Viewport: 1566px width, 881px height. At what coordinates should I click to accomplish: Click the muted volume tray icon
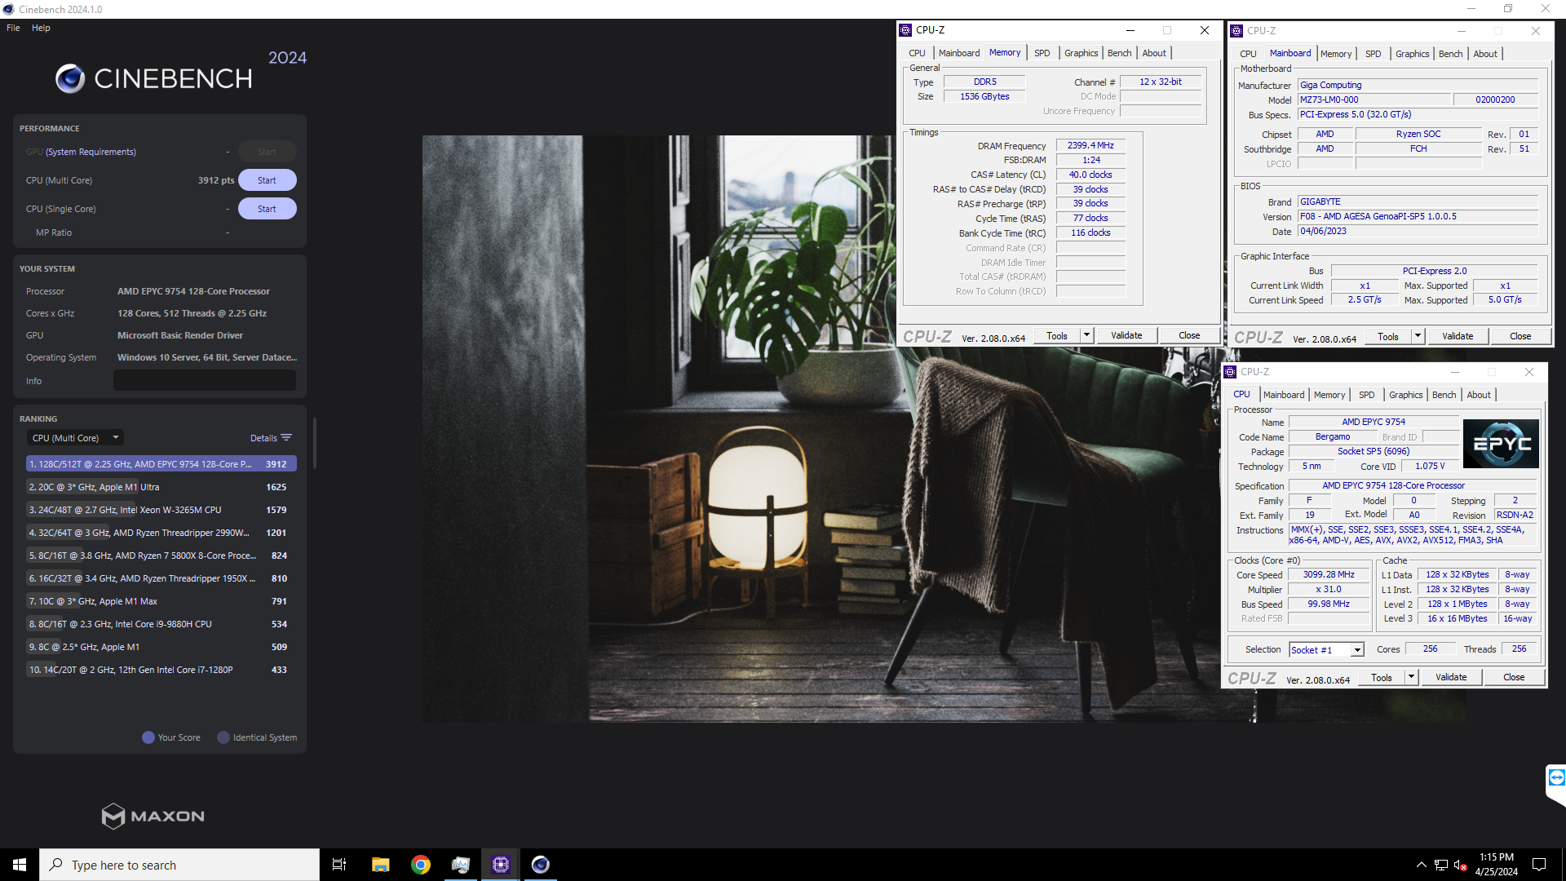click(1461, 865)
